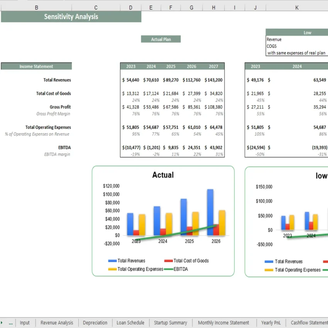
Task: Click the Low header cell above Revenue
Action: pos(308,32)
